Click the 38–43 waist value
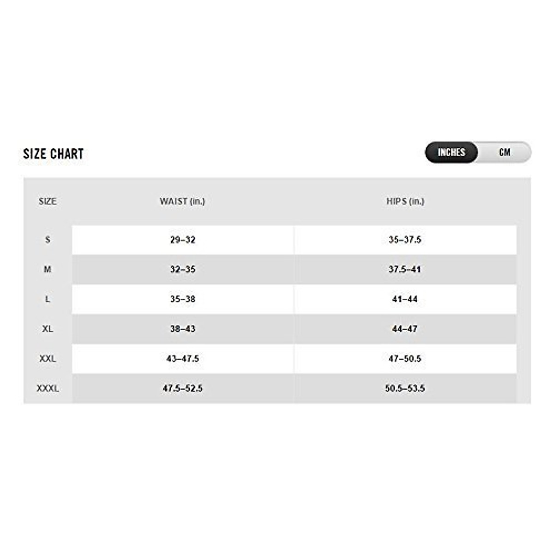The width and height of the screenshot is (554, 554). coord(183,329)
